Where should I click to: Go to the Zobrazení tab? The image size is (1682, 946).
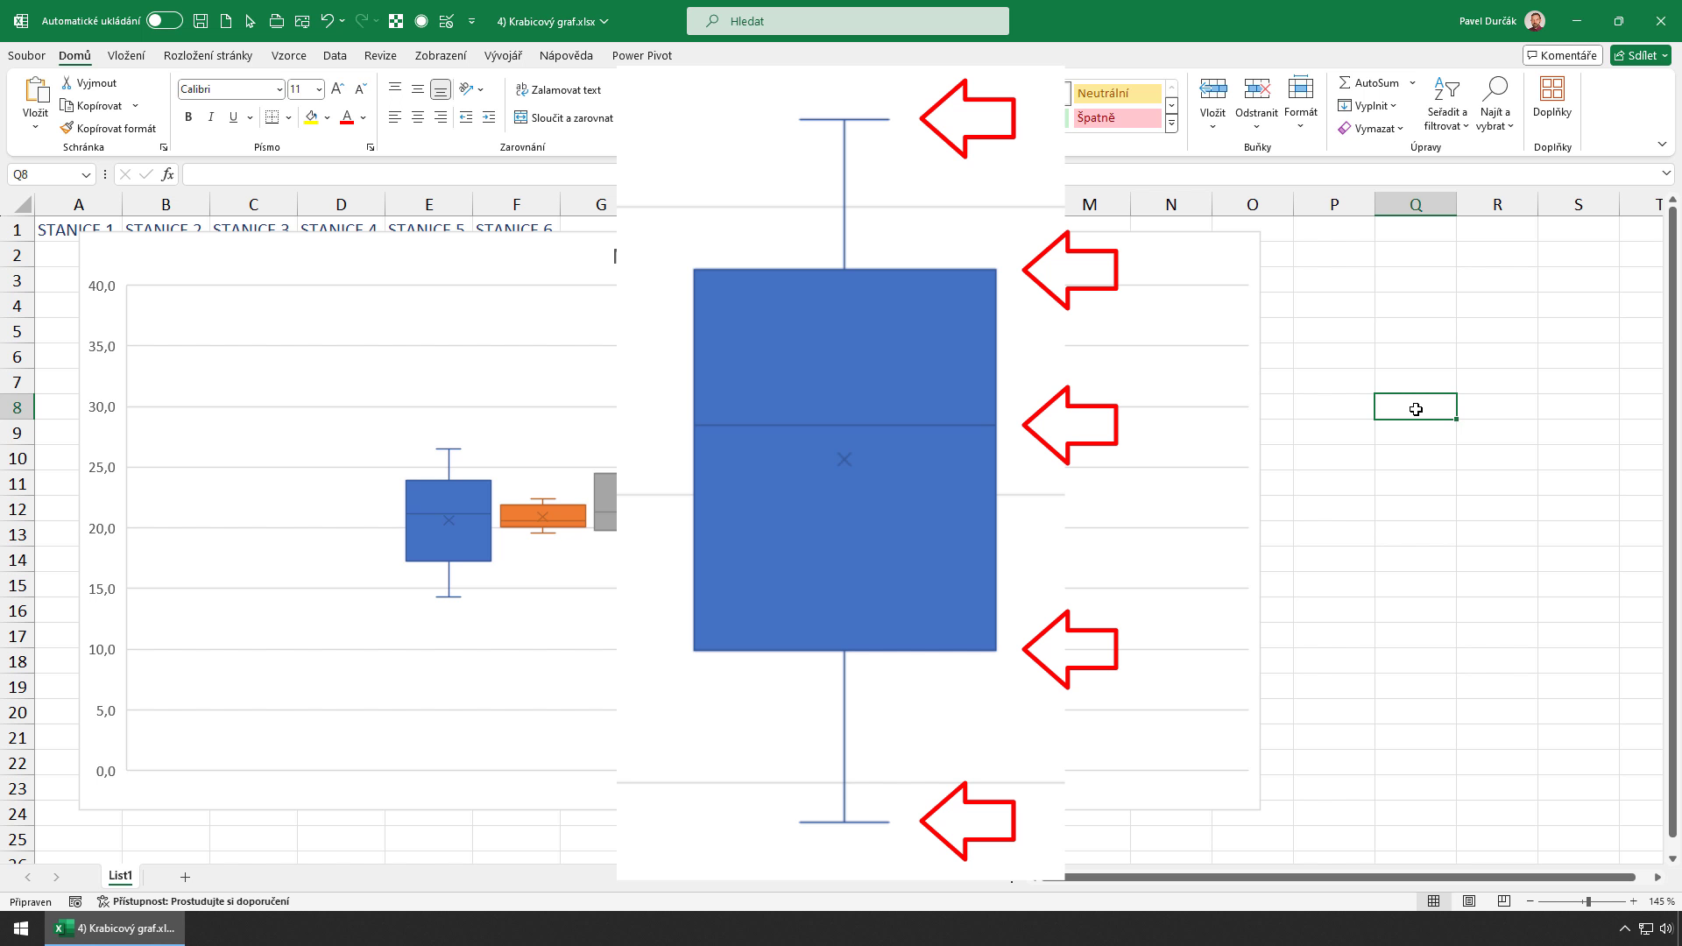pyautogui.click(x=441, y=55)
